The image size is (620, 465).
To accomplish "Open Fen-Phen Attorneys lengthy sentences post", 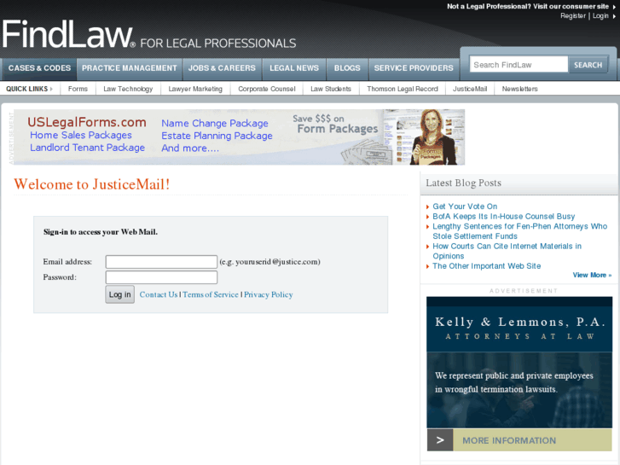I will [x=520, y=231].
